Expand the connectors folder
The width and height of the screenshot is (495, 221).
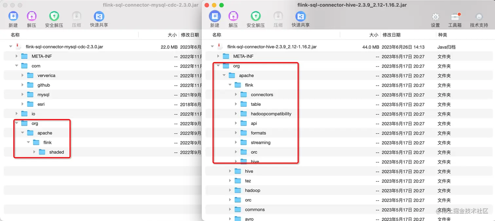(x=236, y=94)
